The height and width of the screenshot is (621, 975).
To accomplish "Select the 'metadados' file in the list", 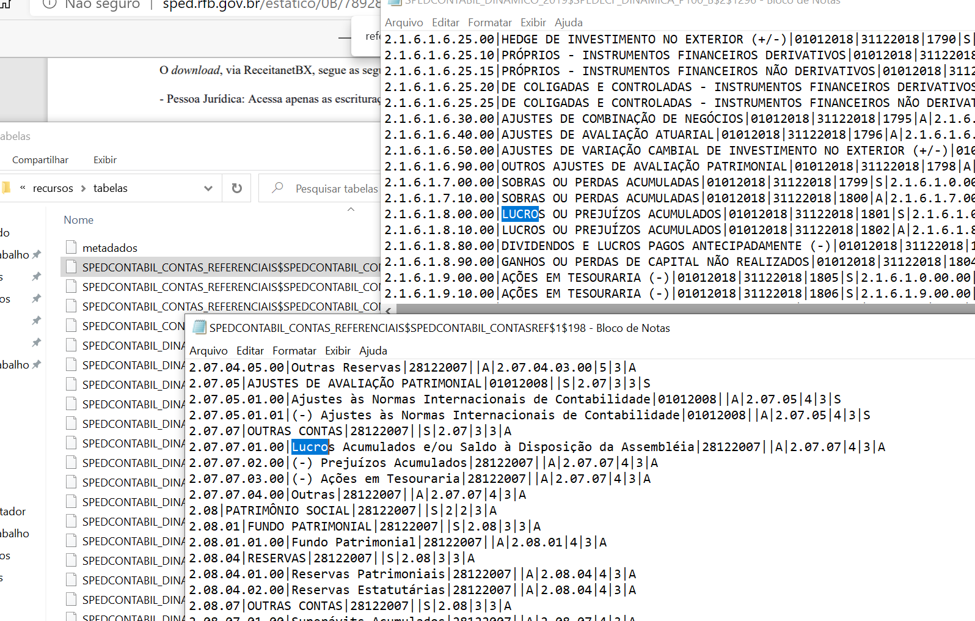I will 110,248.
